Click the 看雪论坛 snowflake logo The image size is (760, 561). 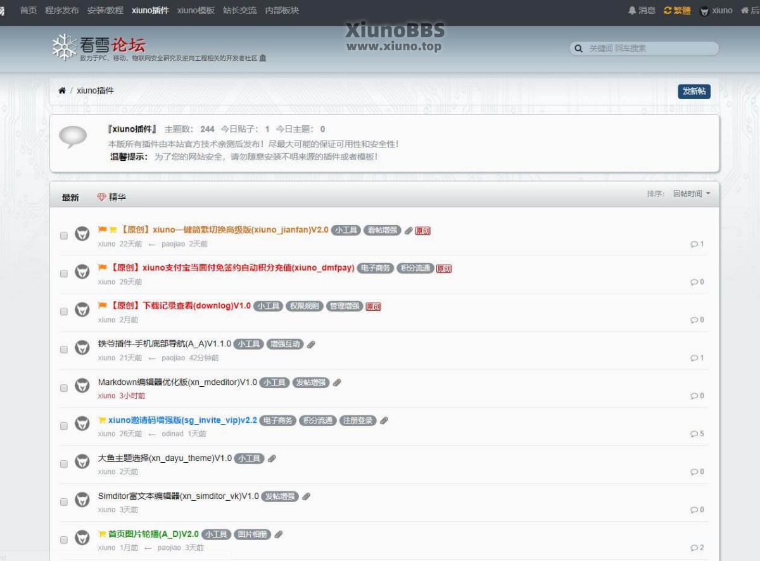64,47
